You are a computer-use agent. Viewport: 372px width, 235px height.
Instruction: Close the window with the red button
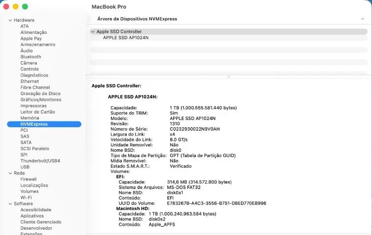click(6, 7)
